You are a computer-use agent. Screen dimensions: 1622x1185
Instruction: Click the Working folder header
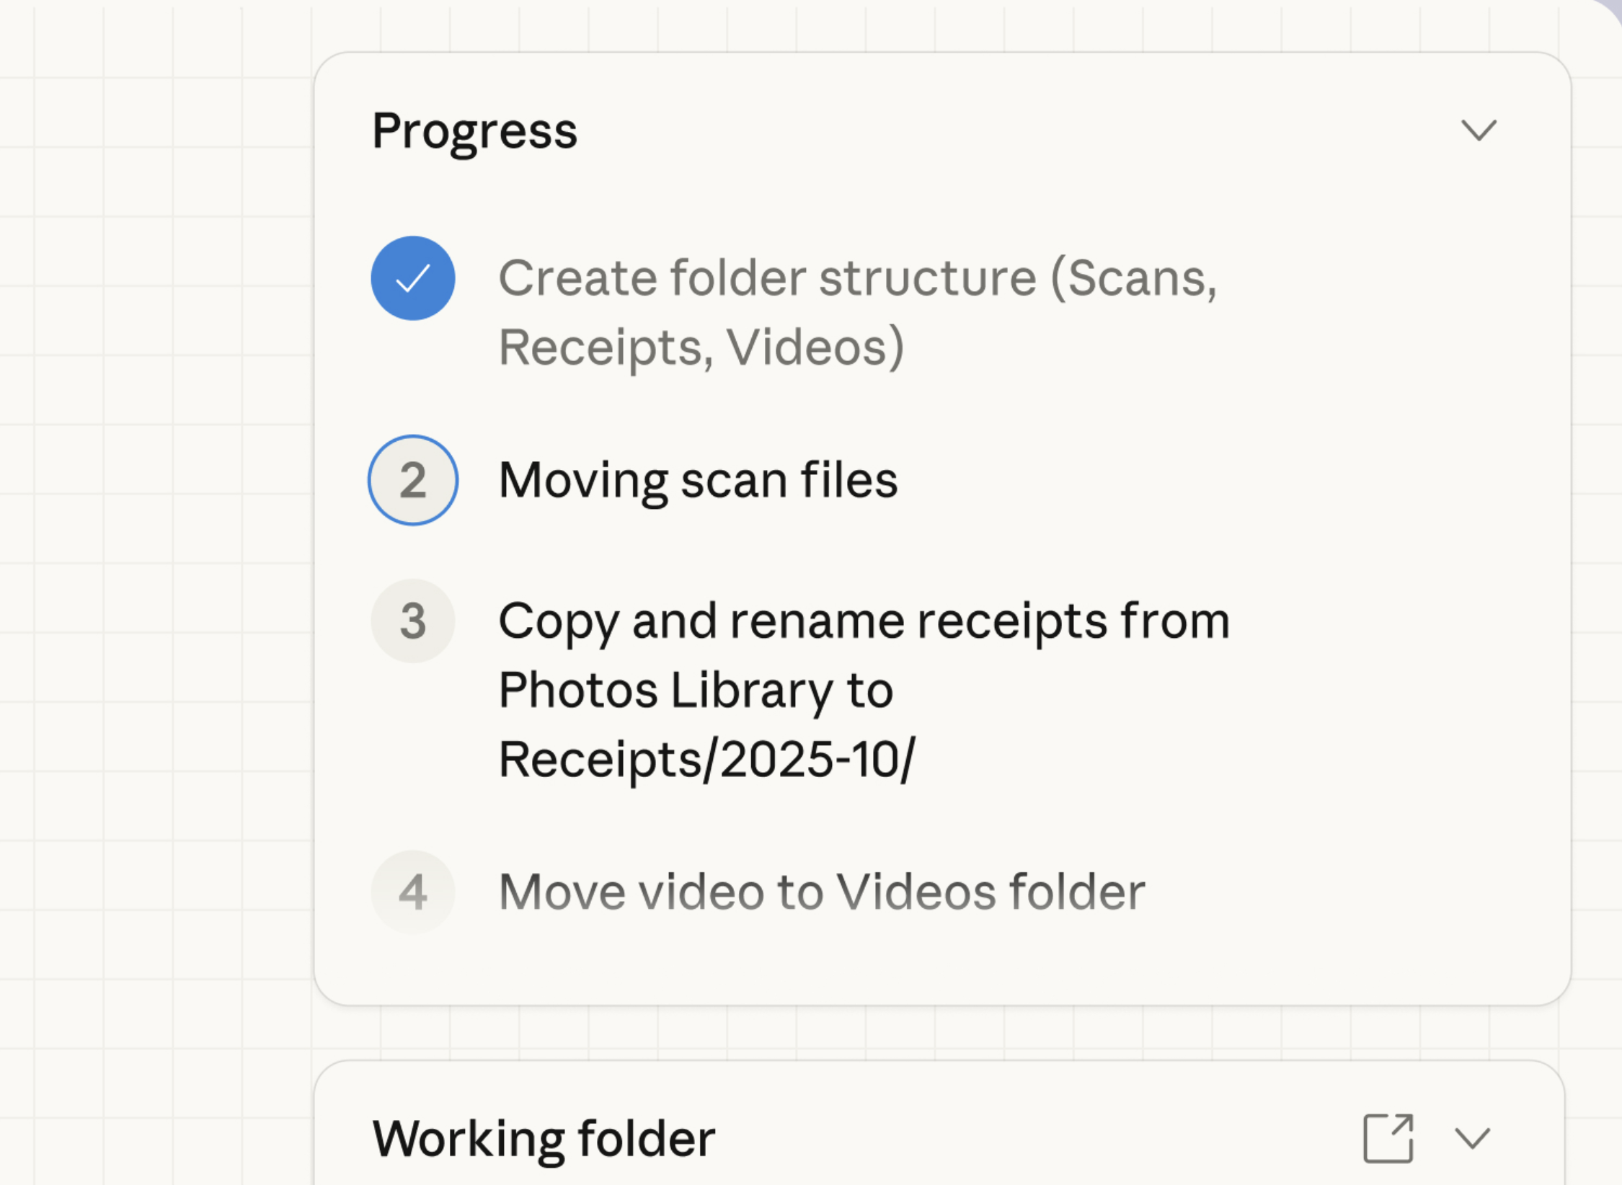(543, 1139)
